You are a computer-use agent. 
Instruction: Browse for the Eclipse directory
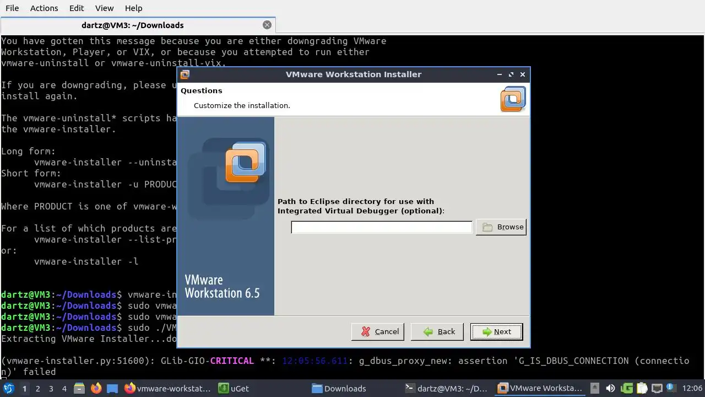501,227
